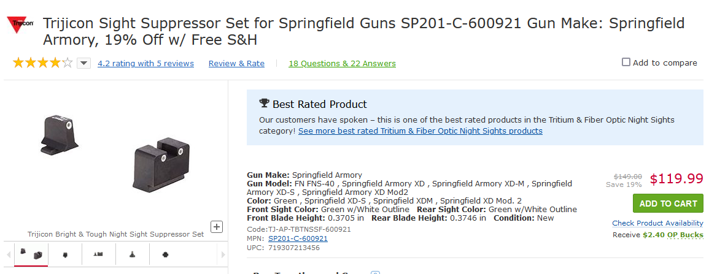
Task: Open the SP201-C-600921 MPN link
Action: tap(298, 238)
